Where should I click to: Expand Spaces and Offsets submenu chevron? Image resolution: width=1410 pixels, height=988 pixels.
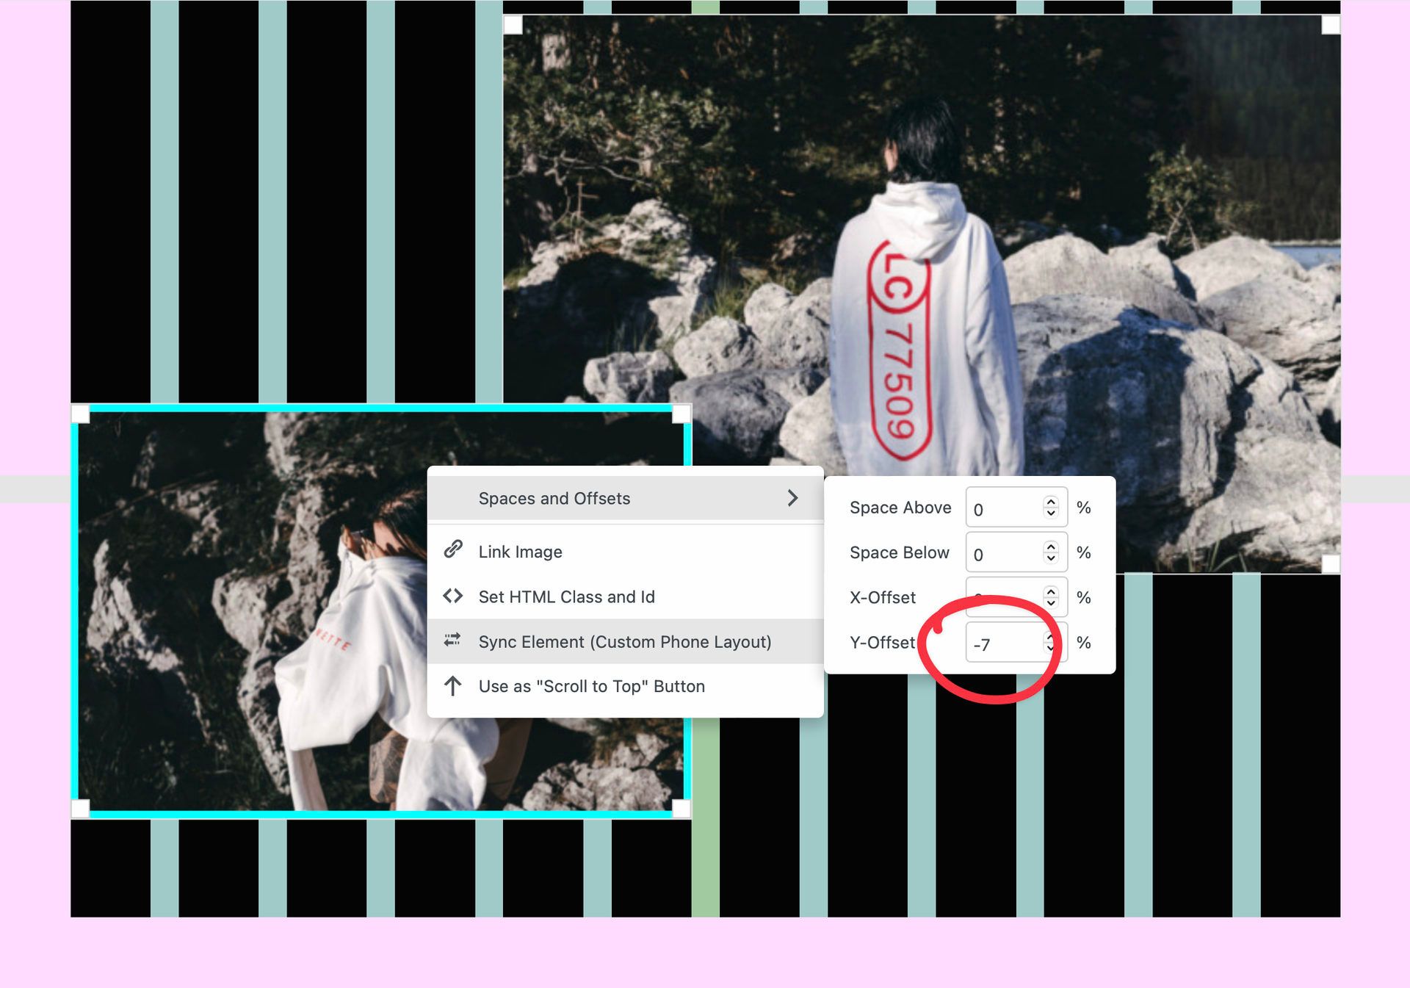coord(792,498)
